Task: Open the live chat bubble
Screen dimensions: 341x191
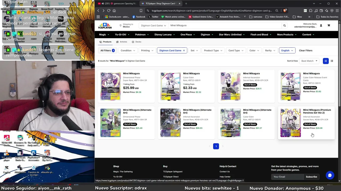Action: click(x=330, y=175)
